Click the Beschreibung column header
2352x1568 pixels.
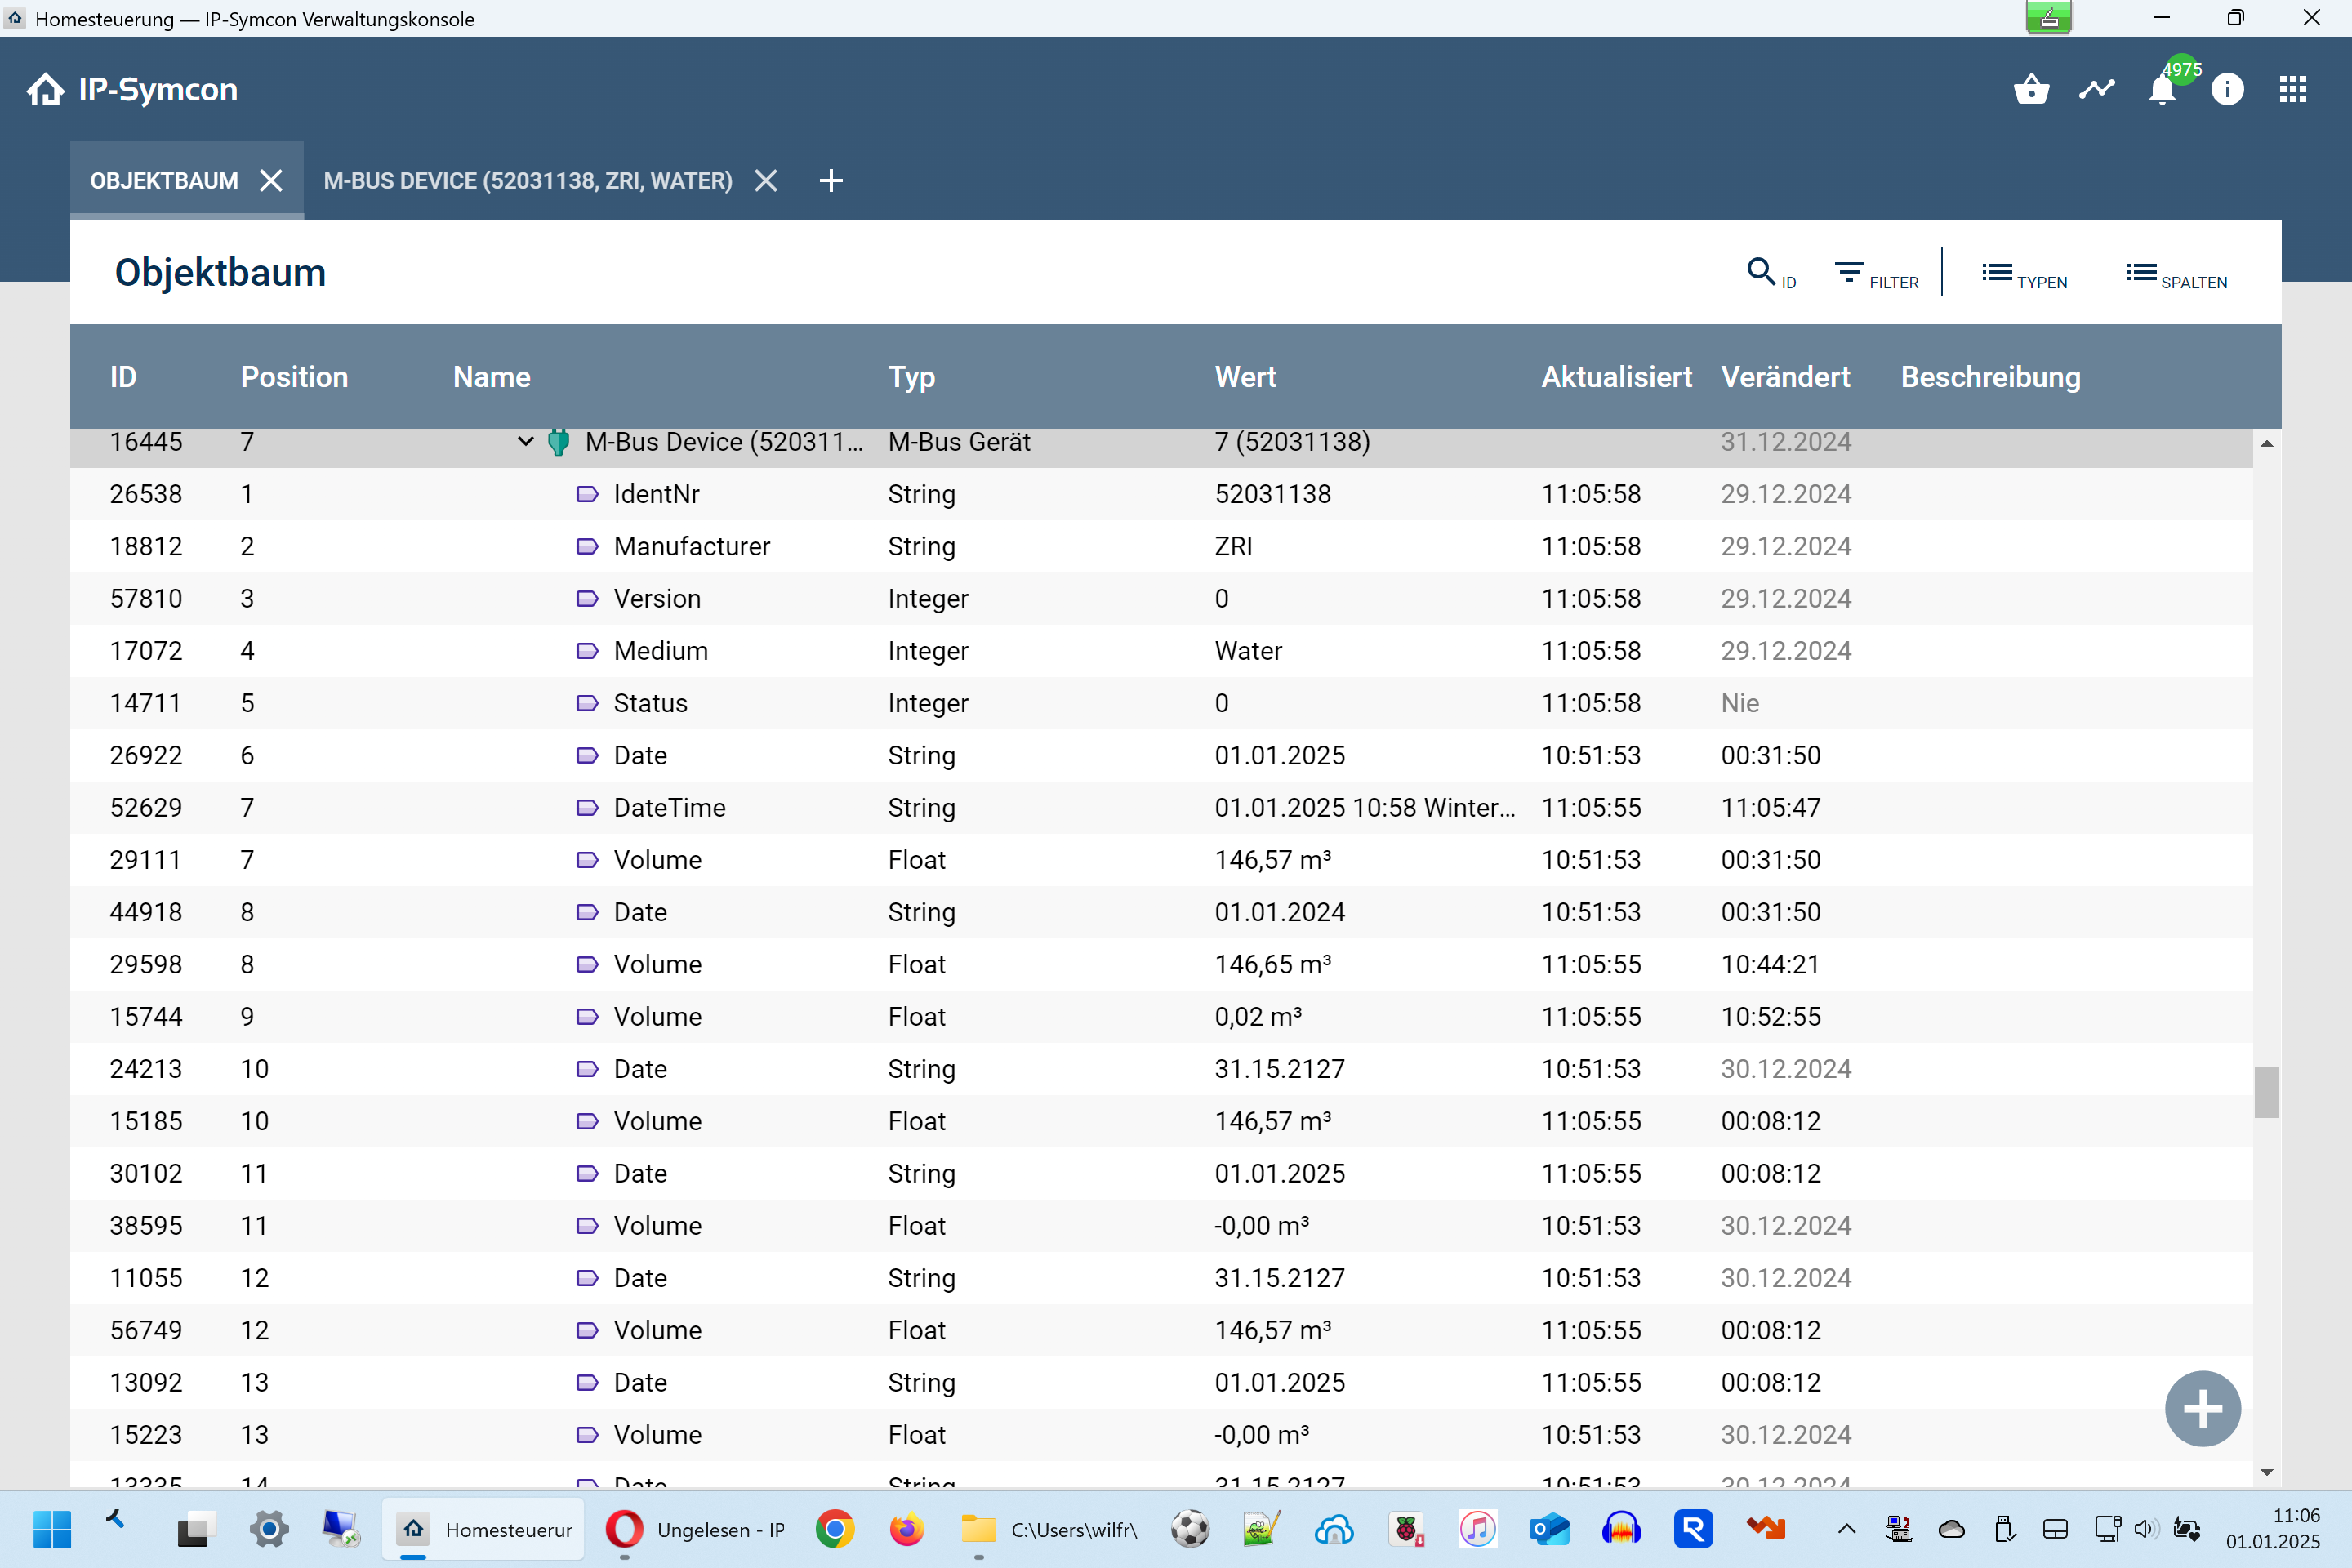coord(1990,377)
